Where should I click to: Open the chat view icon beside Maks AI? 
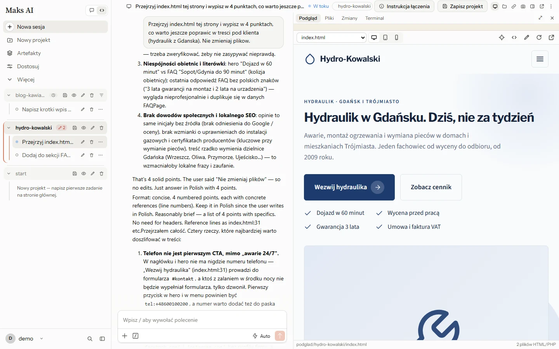pyautogui.click(x=92, y=10)
